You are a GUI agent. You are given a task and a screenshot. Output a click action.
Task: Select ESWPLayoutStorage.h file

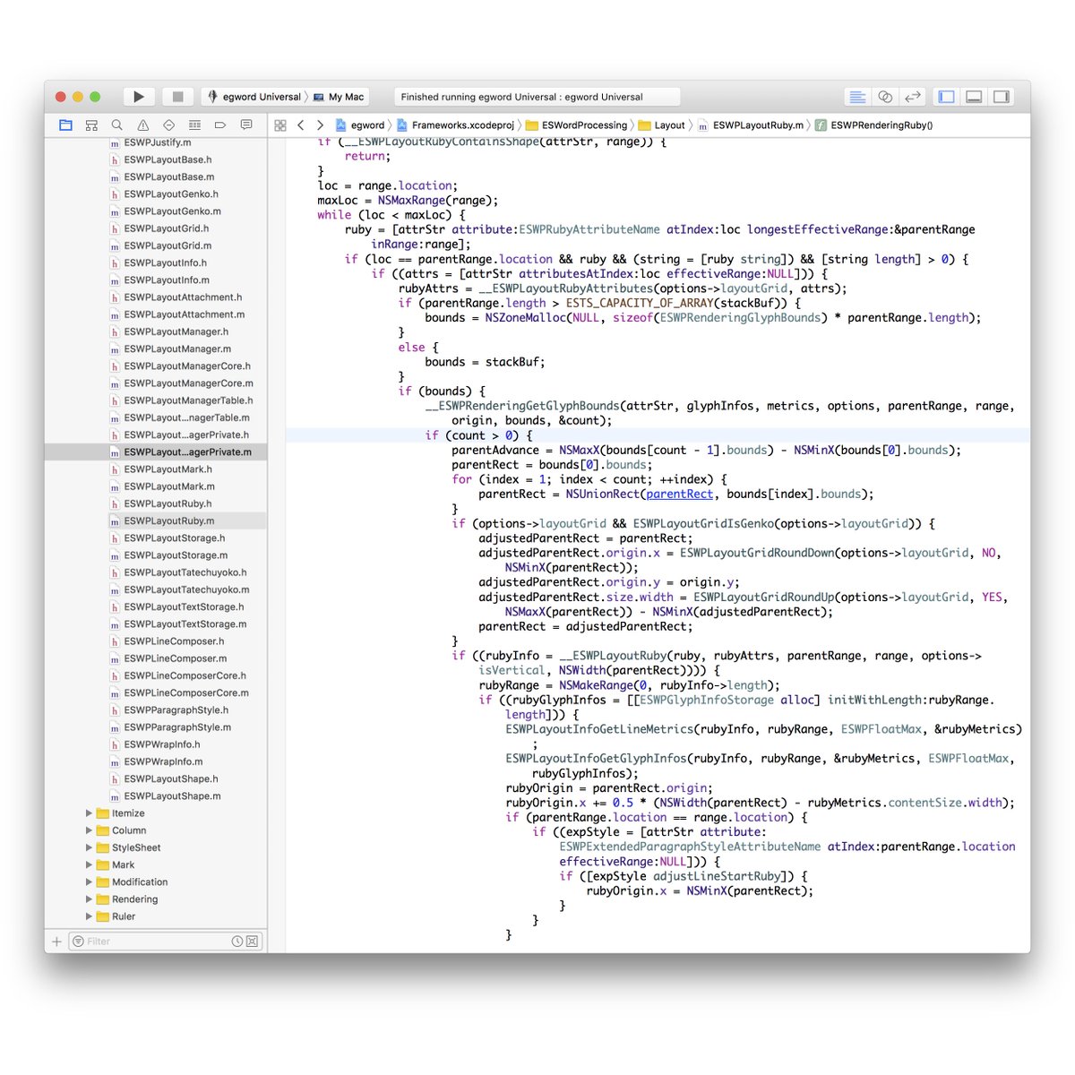click(156, 537)
